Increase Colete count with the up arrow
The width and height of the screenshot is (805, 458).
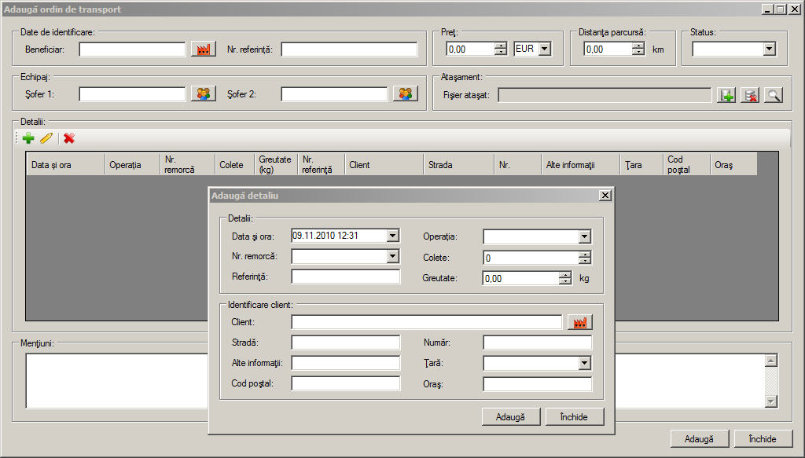click(x=585, y=255)
